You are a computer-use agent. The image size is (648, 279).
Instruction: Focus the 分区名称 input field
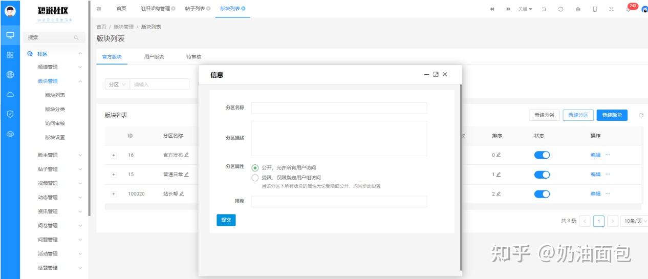coord(339,108)
